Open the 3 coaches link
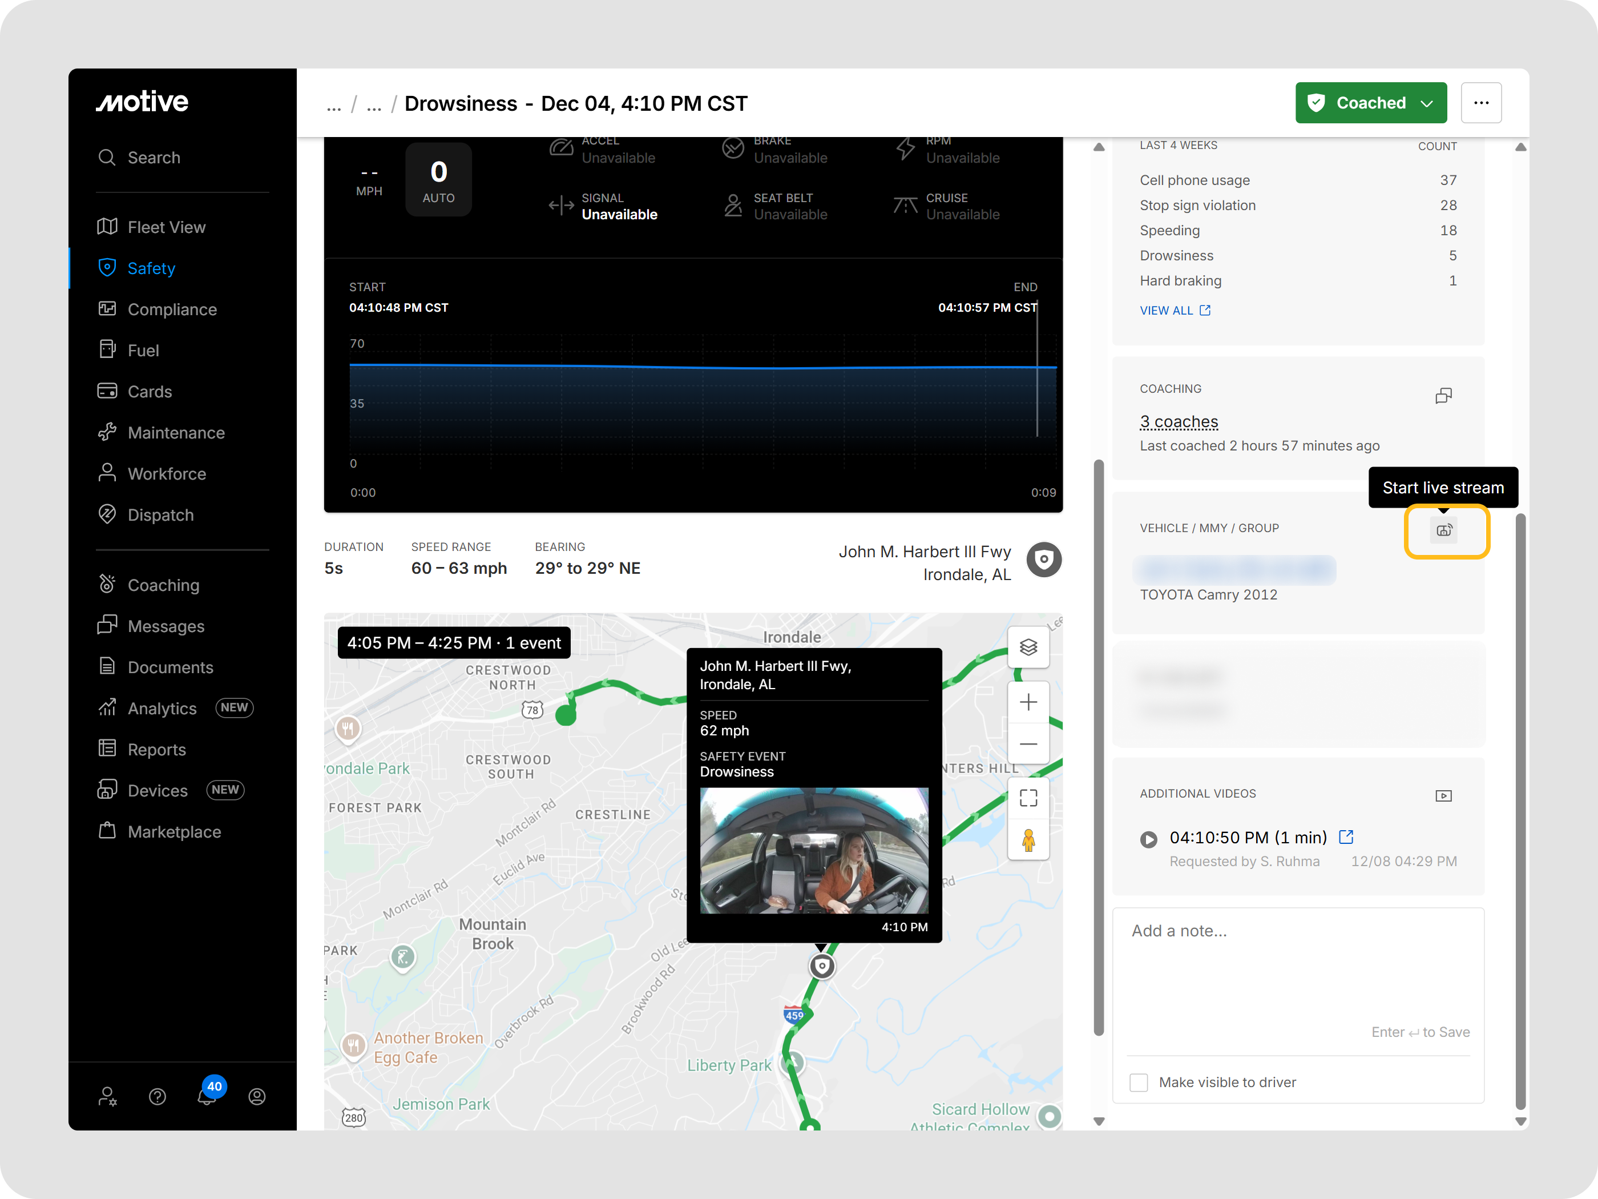 (x=1179, y=421)
